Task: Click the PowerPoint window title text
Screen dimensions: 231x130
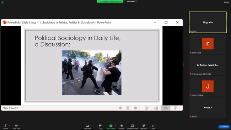Action: [59, 22]
